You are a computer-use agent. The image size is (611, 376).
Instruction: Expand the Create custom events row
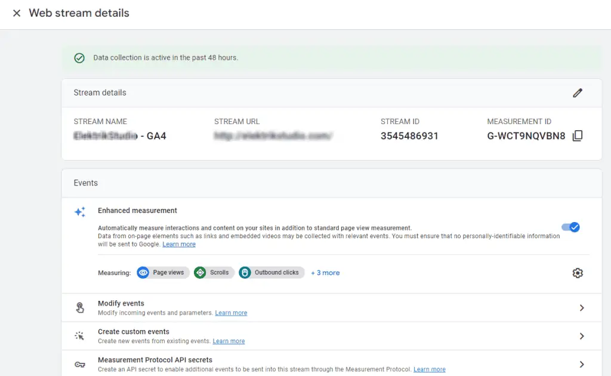[x=582, y=335]
